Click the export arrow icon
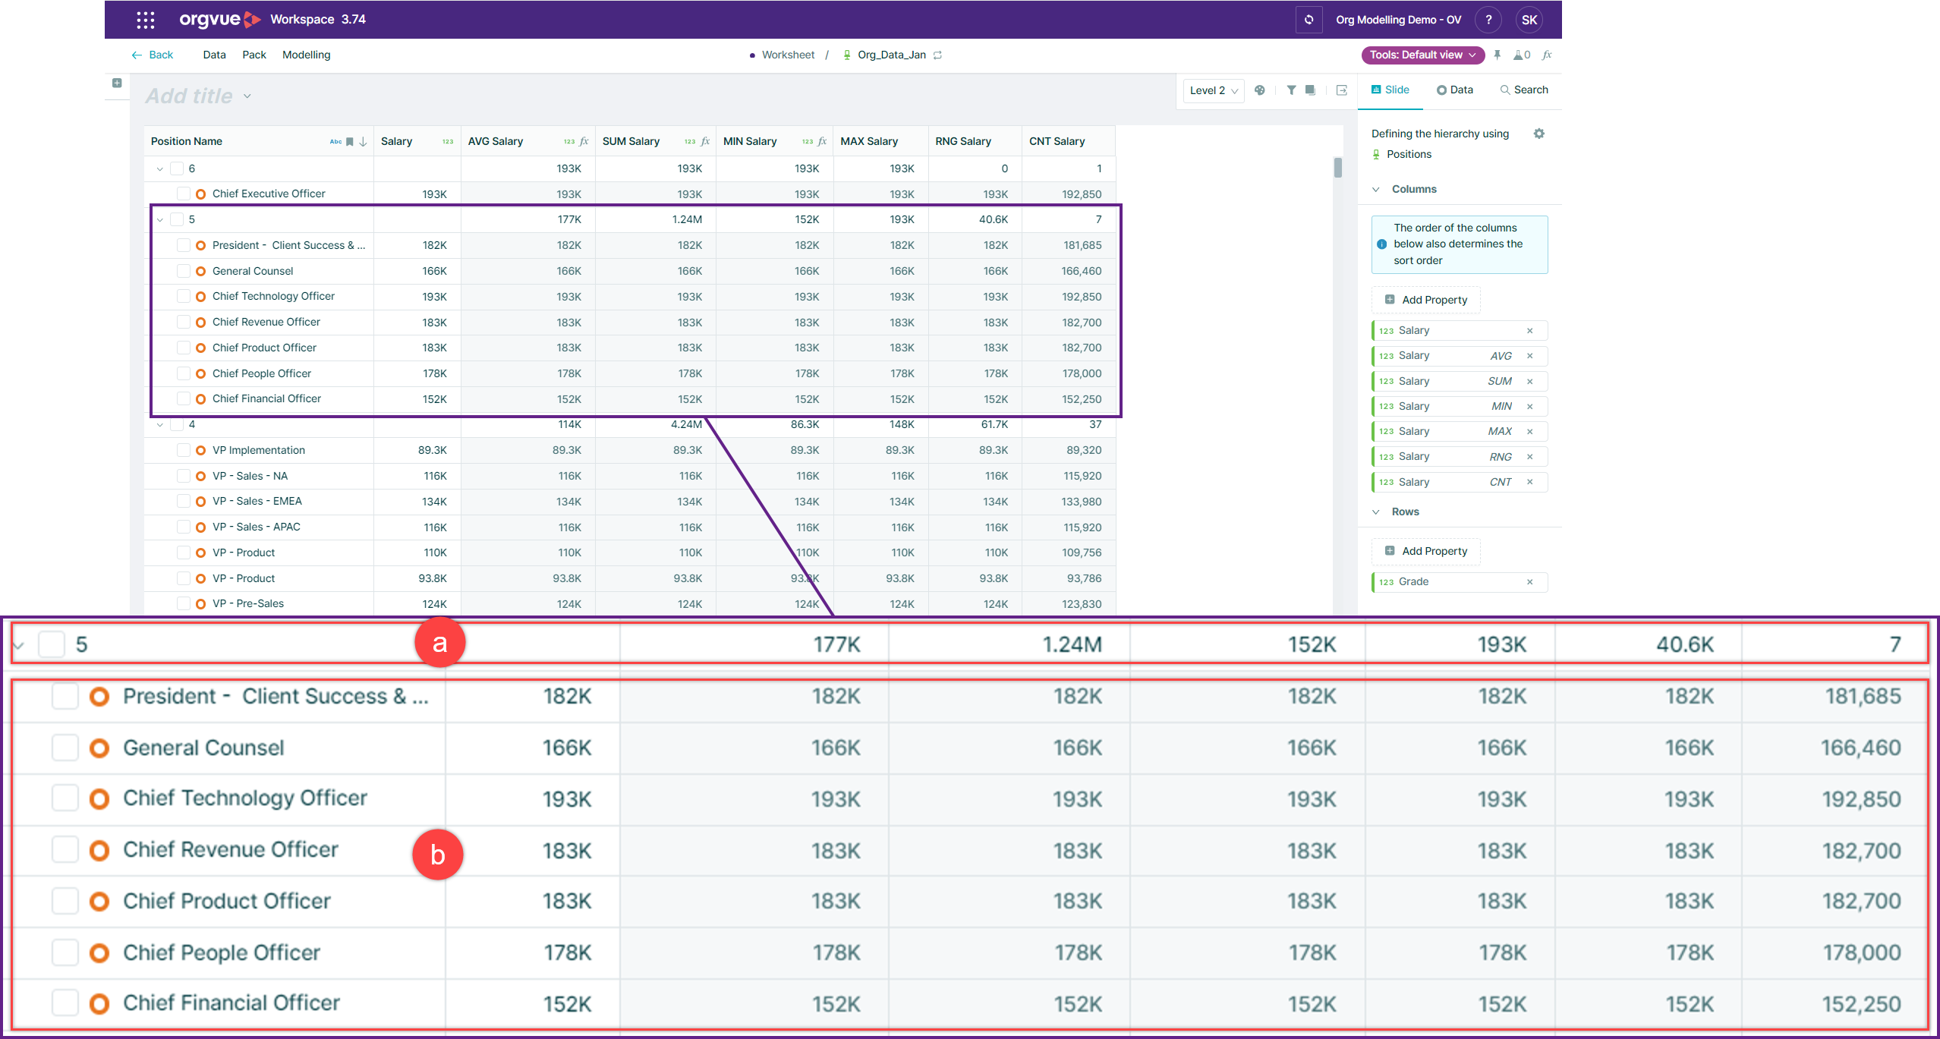1940x1039 pixels. pos(1341,90)
